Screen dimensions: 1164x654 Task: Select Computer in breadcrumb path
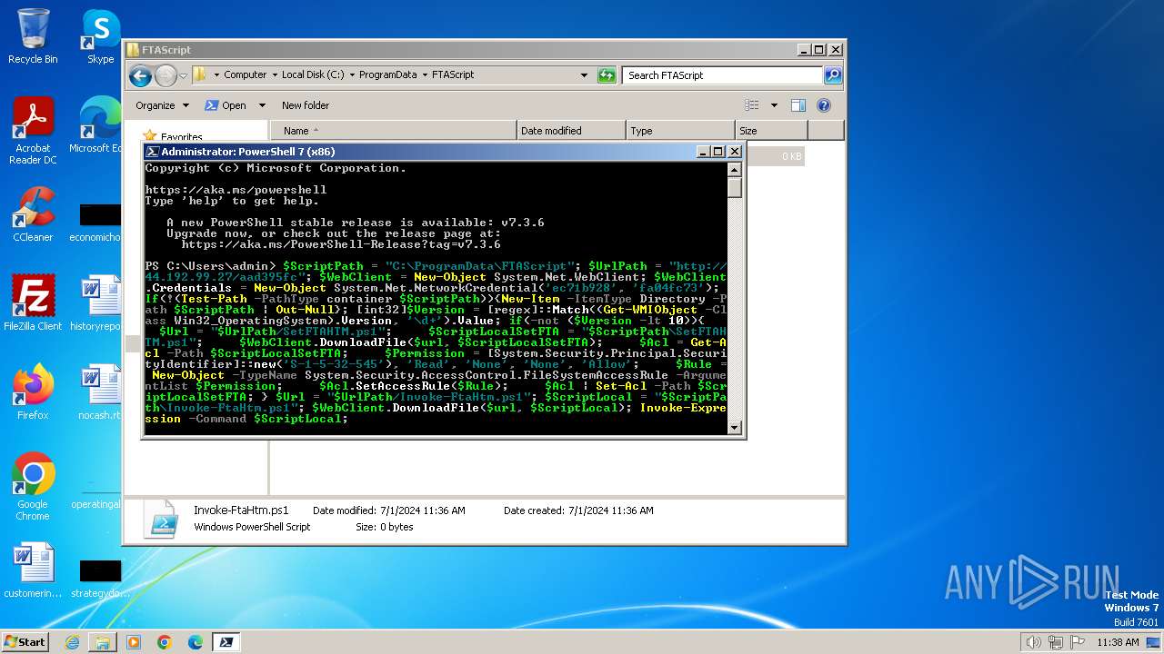246,75
